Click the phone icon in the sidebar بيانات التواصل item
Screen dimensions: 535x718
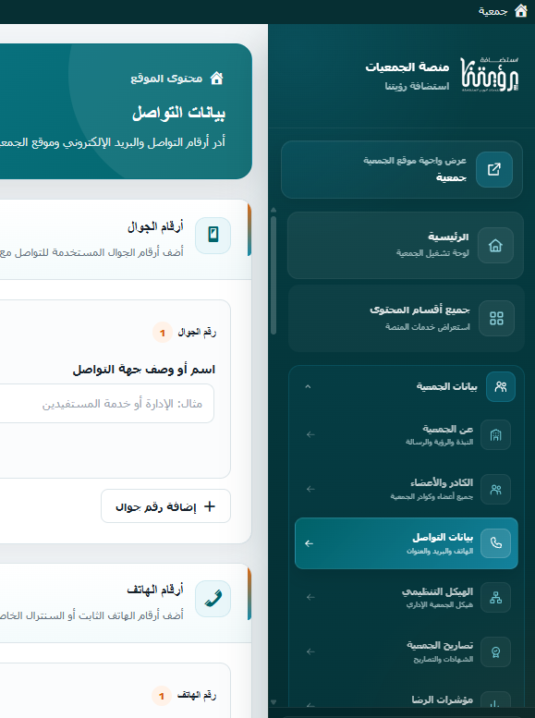click(x=495, y=543)
